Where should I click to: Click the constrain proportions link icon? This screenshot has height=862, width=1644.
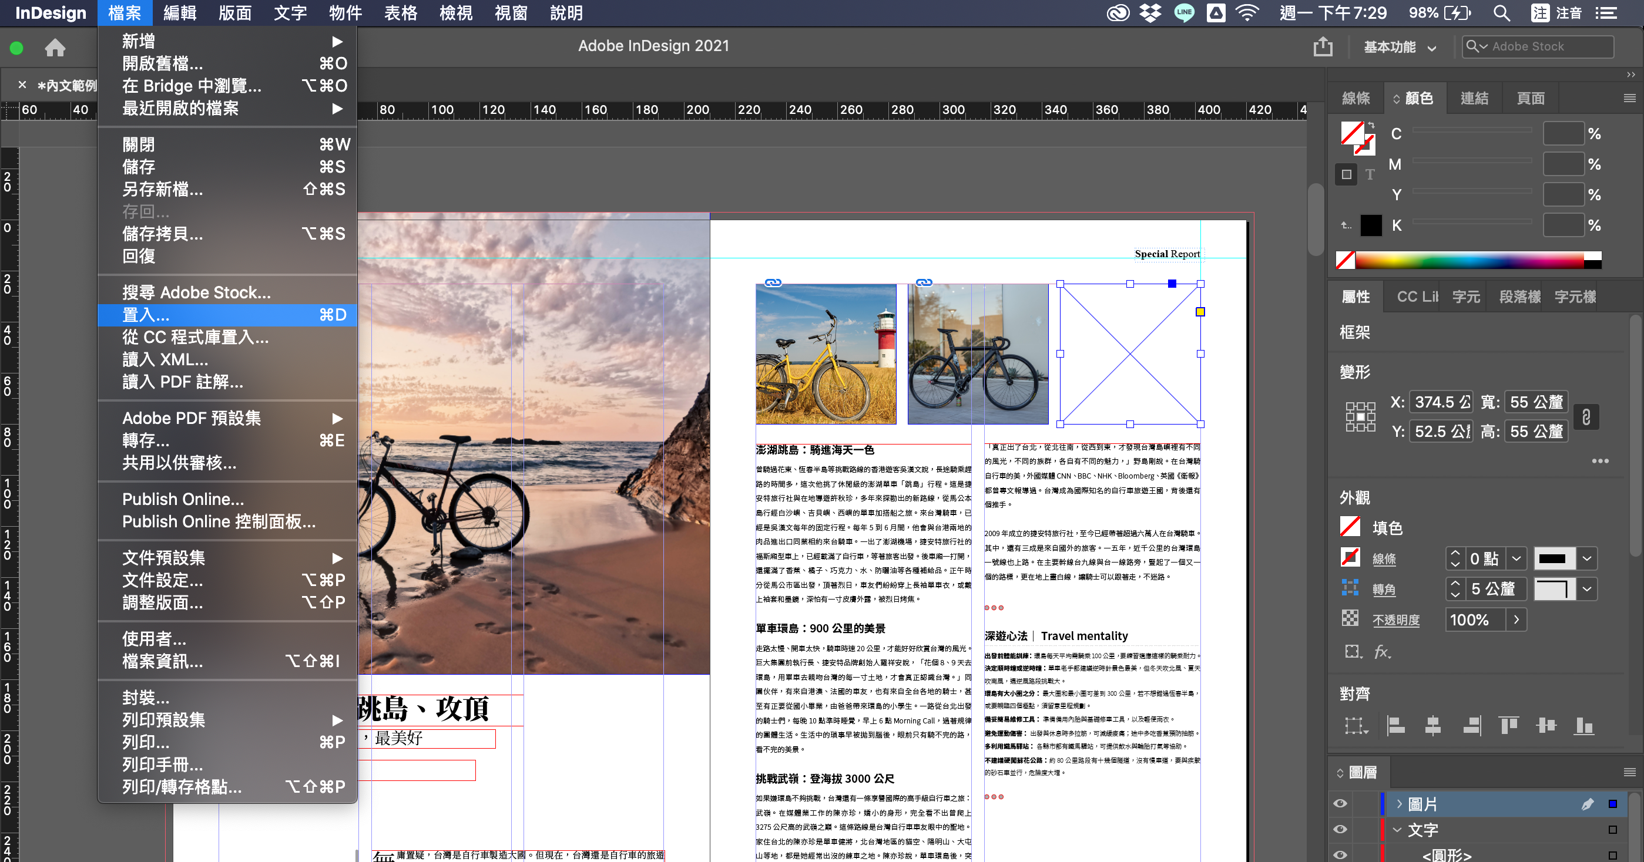click(x=1586, y=416)
